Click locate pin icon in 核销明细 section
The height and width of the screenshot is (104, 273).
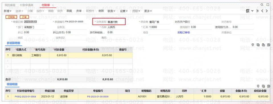tap(258, 86)
